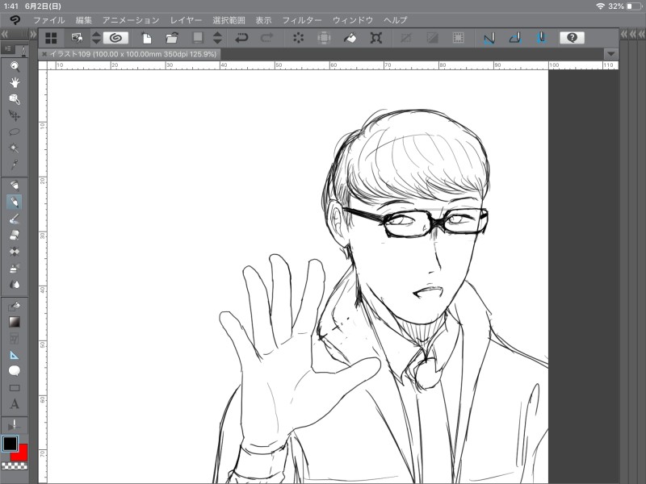Open the 表示 menu
The image size is (646, 484).
point(264,19)
